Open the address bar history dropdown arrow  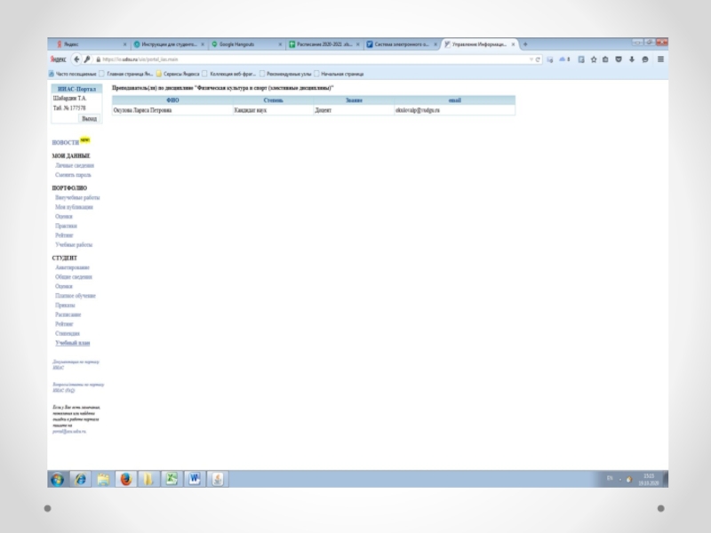531,60
